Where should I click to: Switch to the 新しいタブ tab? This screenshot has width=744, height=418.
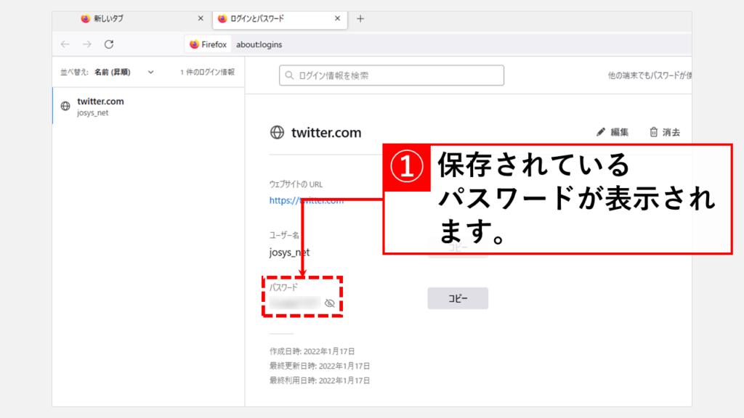[x=131, y=19]
